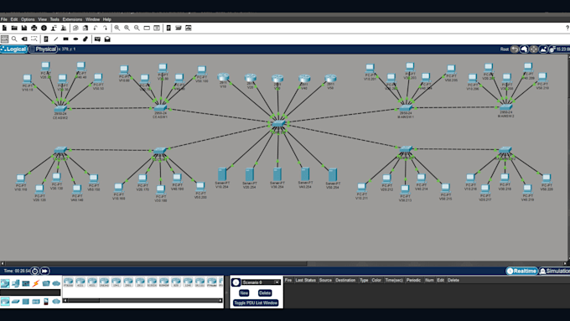Click the Last Status column header
The height and width of the screenshot is (321, 570).
click(305, 280)
